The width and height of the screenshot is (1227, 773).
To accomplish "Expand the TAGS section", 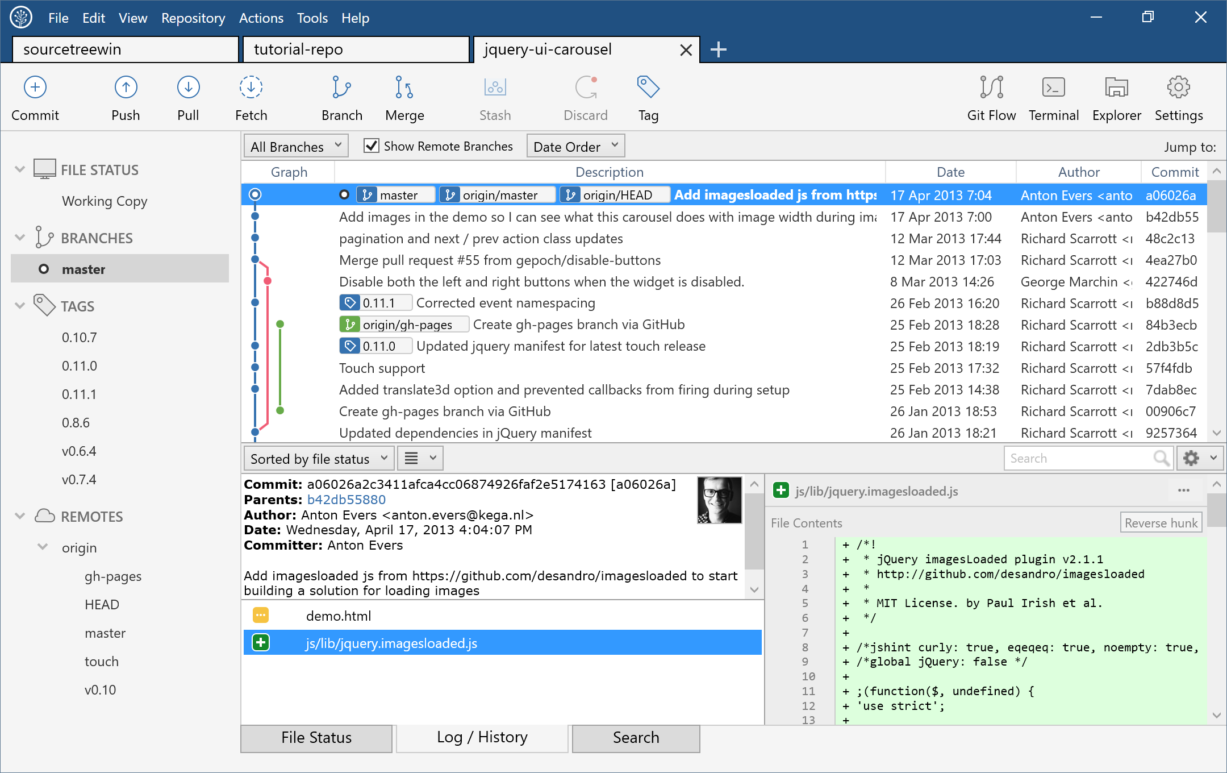I will (x=19, y=305).
